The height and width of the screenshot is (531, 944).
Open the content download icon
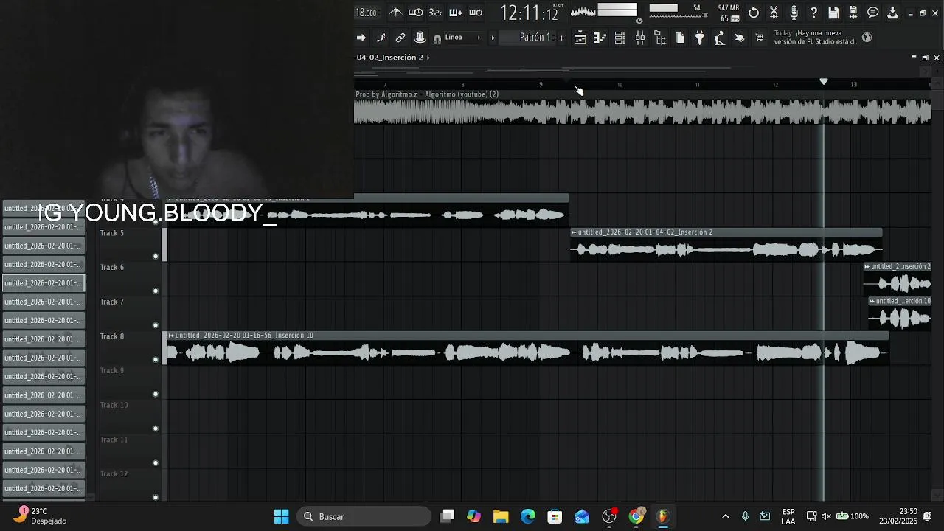click(892, 13)
